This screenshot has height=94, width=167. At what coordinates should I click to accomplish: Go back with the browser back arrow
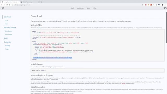pyautogui.click(x=2, y=5)
